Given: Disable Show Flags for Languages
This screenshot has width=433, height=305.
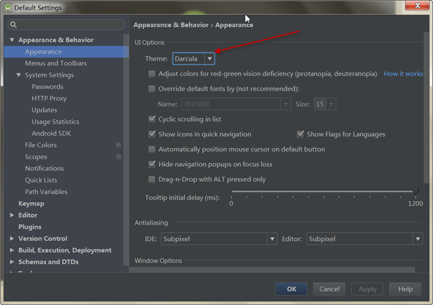Looking at the screenshot, I should (300, 134).
